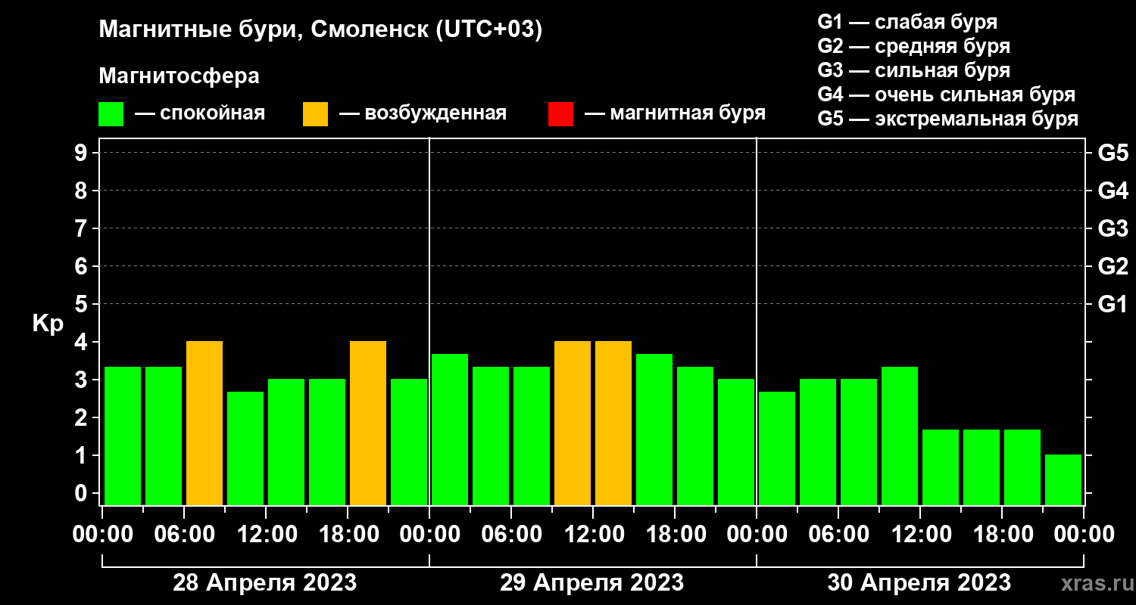Click the '28 Апреля 2023' date label
The width and height of the screenshot is (1136, 605).
[265, 583]
